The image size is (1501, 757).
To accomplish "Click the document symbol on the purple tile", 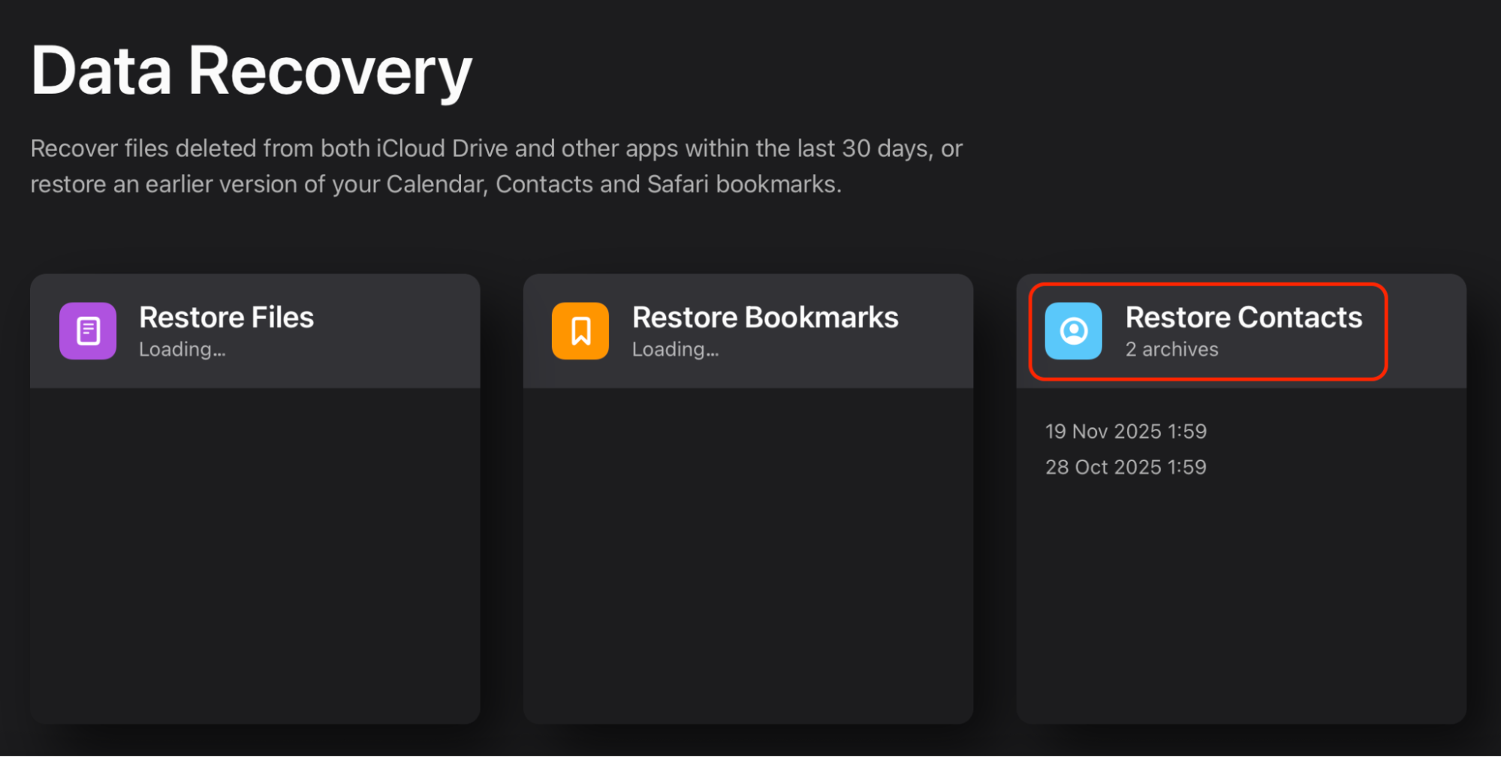I will (88, 330).
